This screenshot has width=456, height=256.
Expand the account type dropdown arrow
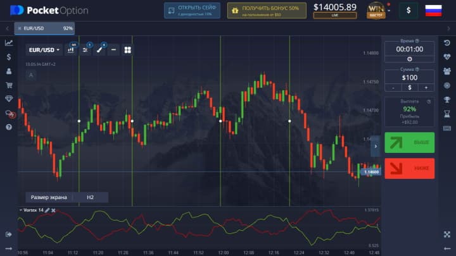389,11
